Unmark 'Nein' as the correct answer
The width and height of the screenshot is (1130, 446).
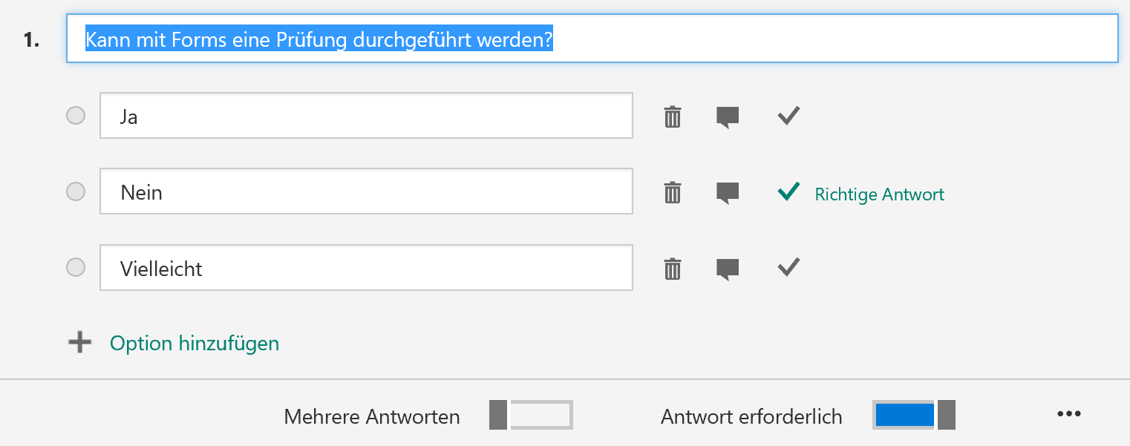(788, 191)
